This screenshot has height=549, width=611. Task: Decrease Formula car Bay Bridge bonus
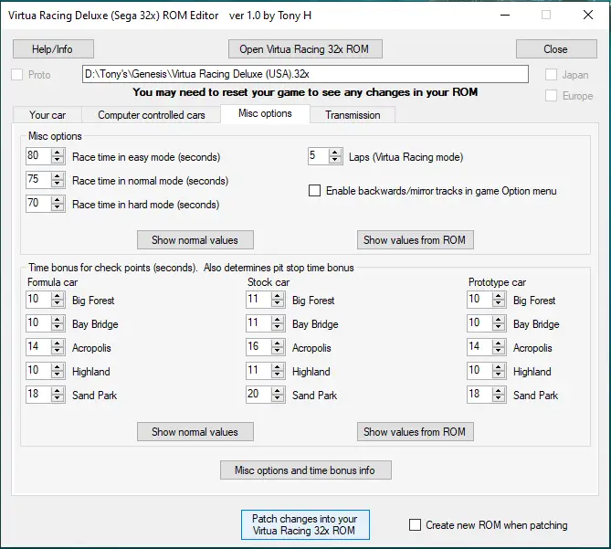58,327
